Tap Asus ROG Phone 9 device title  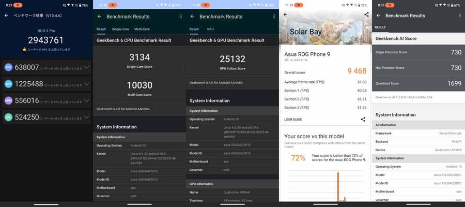pos(307,54)
